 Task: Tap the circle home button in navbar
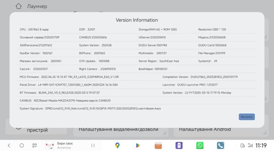pos(22,145)
